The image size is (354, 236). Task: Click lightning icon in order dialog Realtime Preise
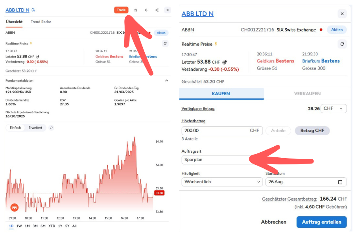216,44
